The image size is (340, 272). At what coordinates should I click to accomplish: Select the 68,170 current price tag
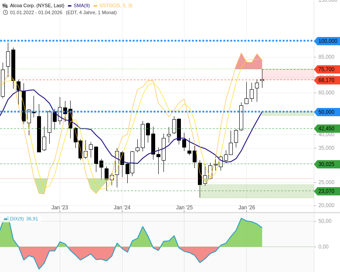(326, 80)
